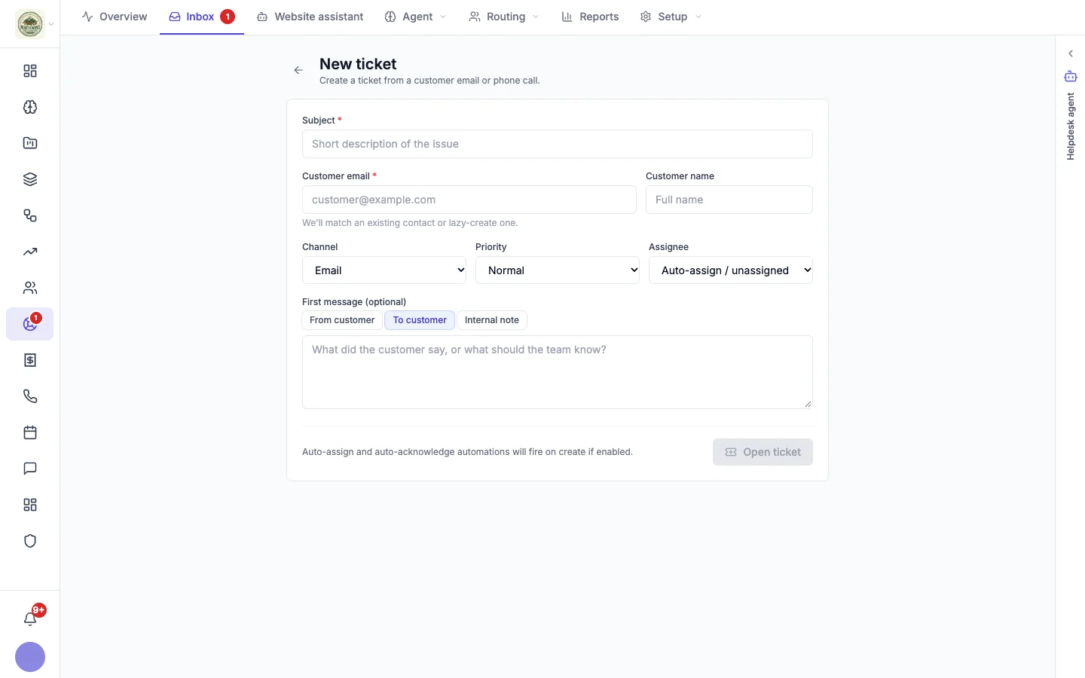
Task: Open the dollar receipt sidebar icon
Action: pyautogui.click(x=30, y=360)
